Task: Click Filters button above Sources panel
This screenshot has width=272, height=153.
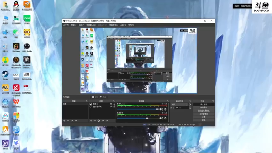Action: (103, 97)
